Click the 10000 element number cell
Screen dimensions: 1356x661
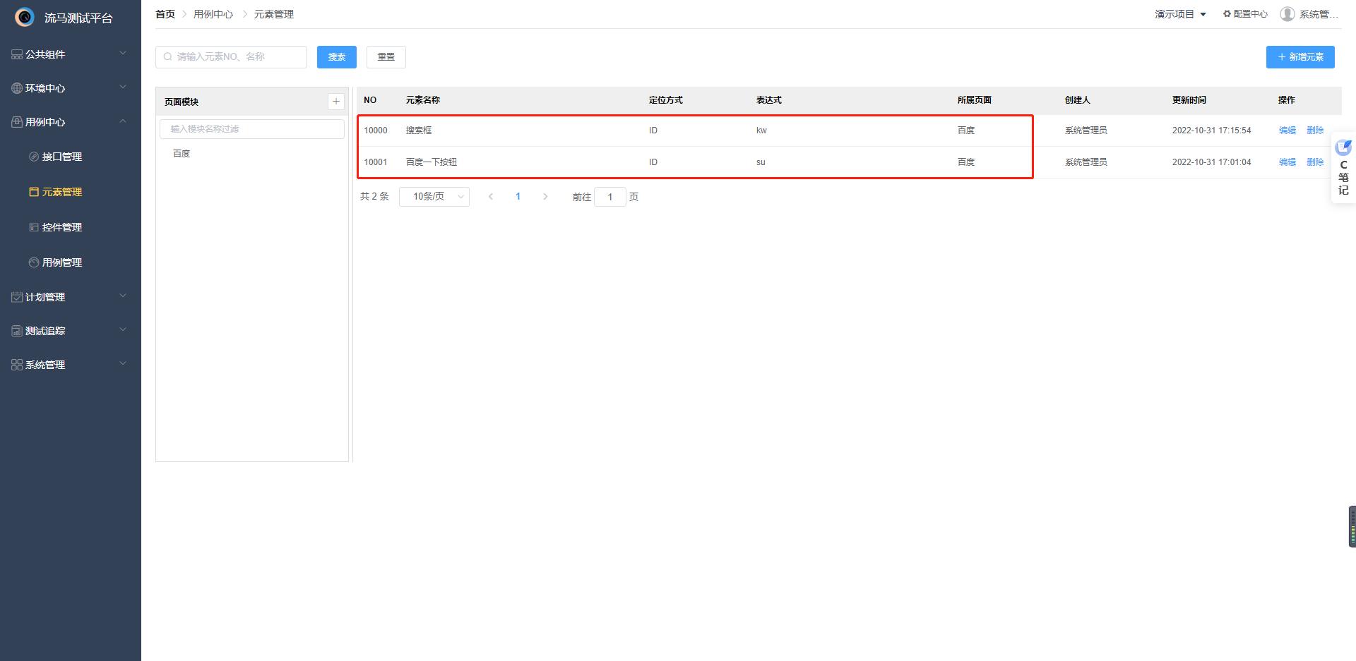pyautogui.click(x=376, y=131)
